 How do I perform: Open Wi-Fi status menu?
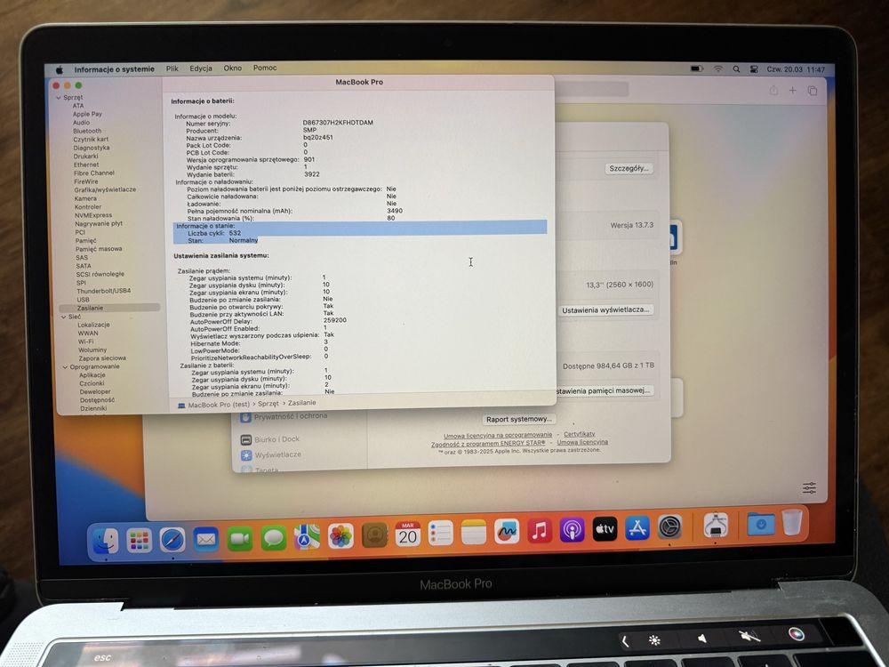click(x=718, y=68)
